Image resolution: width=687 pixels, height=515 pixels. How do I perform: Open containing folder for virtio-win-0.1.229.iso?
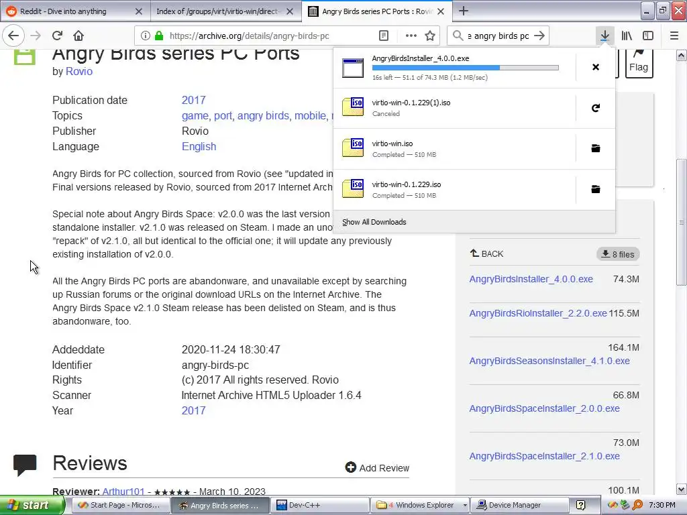point(596,189)
